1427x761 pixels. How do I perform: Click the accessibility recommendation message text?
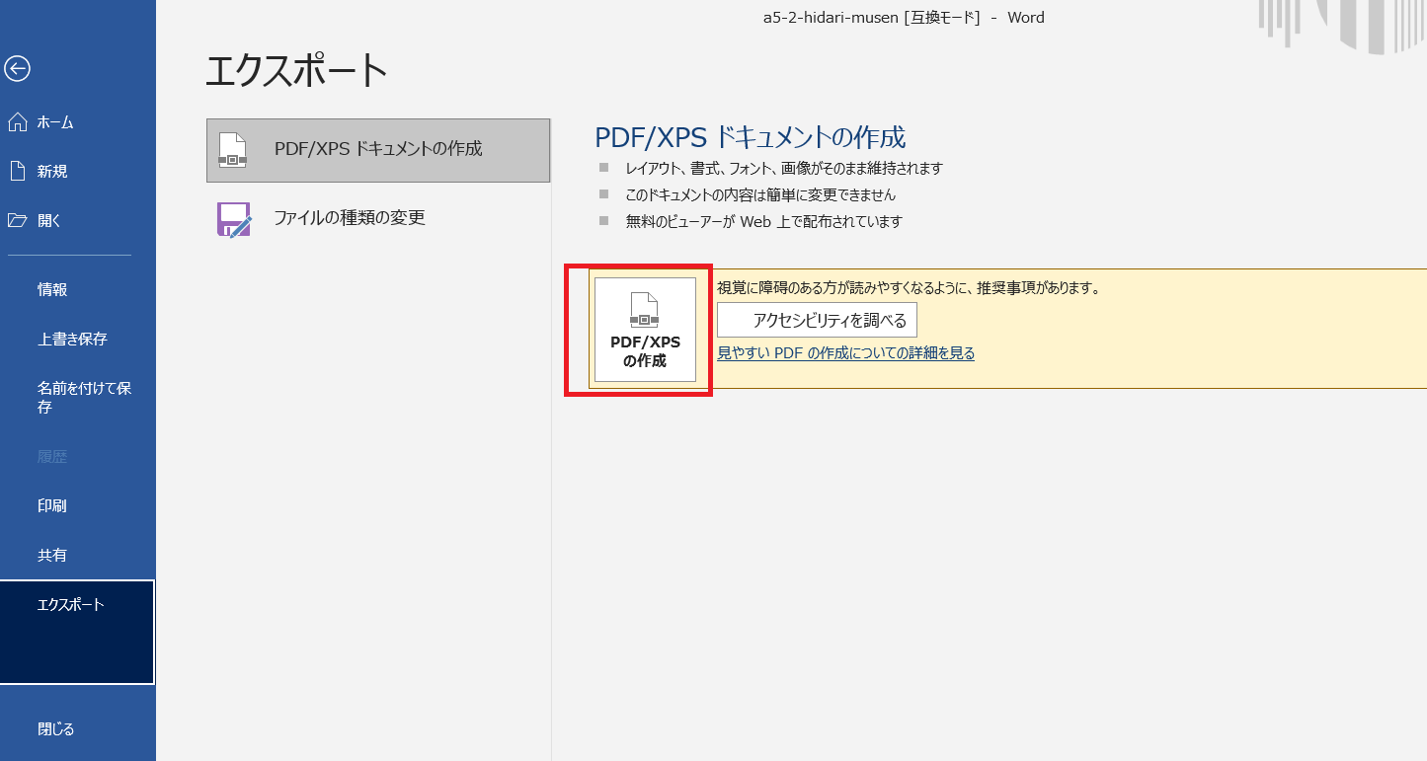908,288
